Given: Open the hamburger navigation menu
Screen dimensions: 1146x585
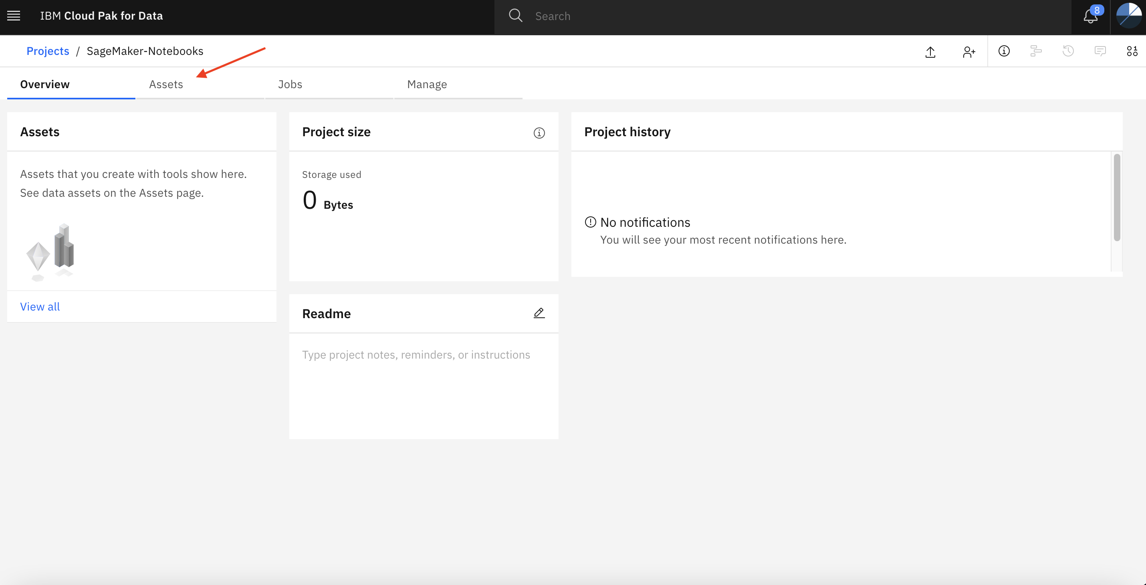Looking at the screenshot, I should coord(14,16).
